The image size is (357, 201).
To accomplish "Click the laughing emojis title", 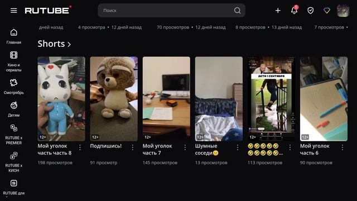I will (x=266, y=149).
